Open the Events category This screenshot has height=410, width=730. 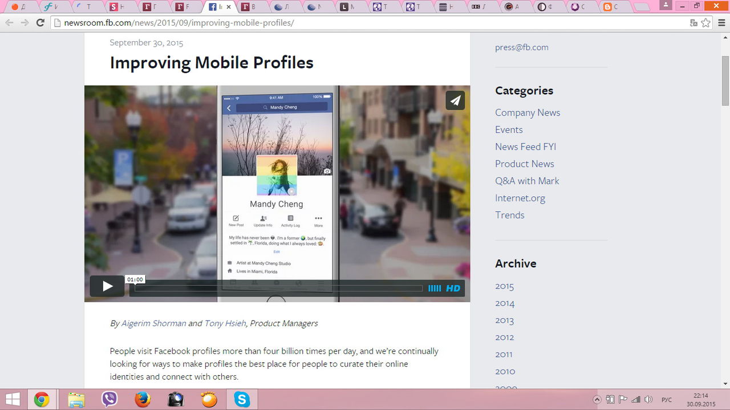point(509,129)
